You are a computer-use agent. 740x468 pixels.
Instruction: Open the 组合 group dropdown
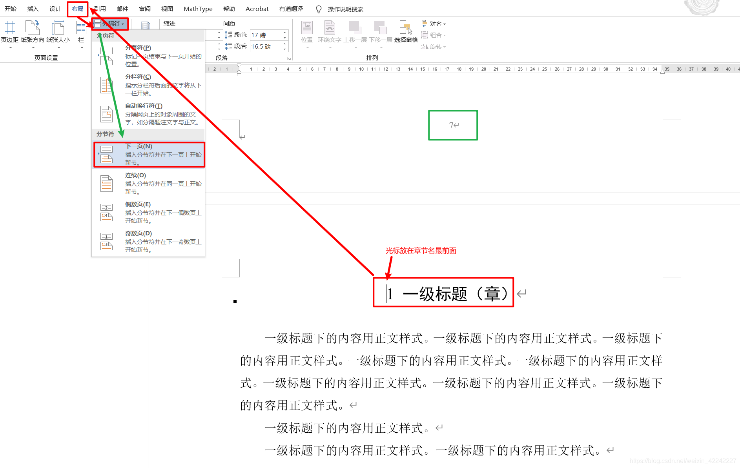[434, 35]
